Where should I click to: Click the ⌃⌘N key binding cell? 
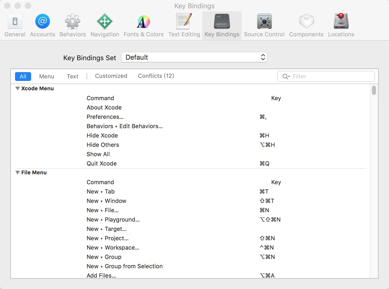(x=267, y=247)
